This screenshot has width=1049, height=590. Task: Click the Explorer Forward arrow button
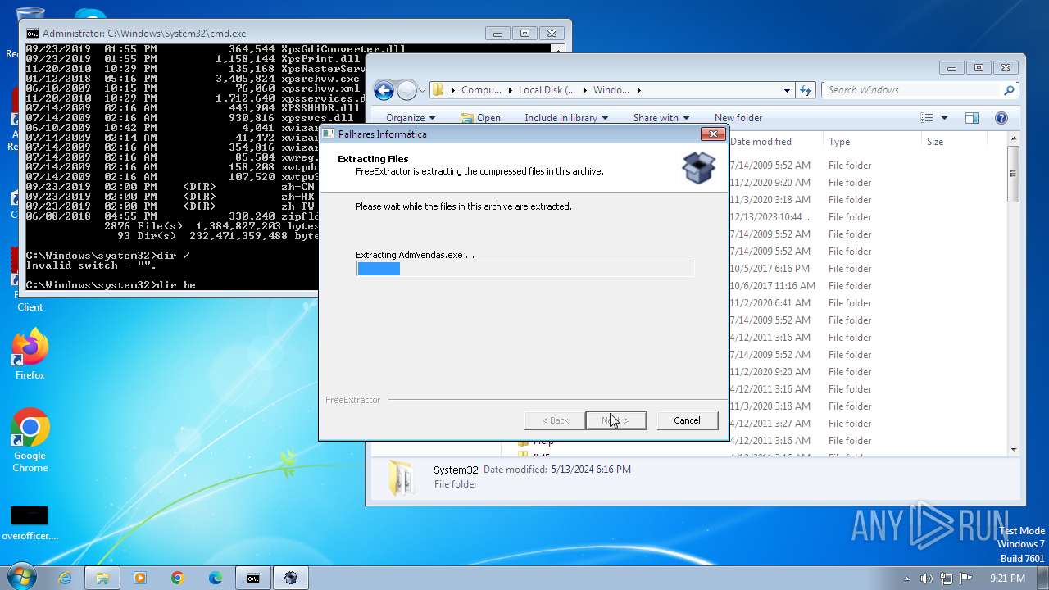[x=406, y=90]
